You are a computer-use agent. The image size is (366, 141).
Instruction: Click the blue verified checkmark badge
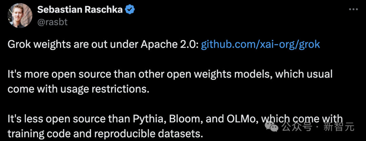(x=130, y=10)
